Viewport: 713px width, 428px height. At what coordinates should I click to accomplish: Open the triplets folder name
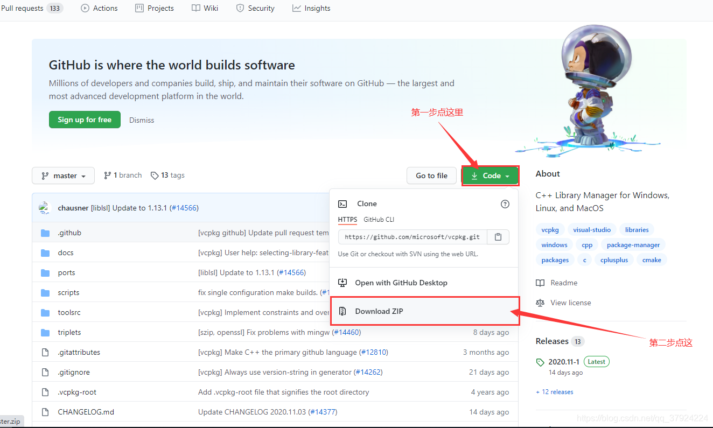tap(69, 332)
